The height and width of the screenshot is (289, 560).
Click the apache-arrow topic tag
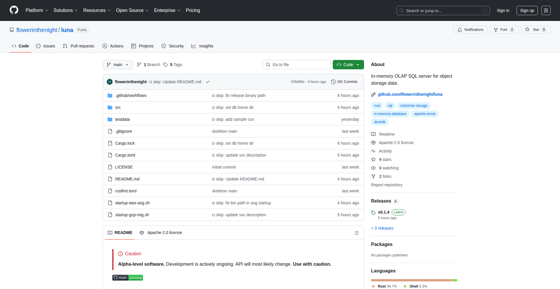[x=425, y=114]
